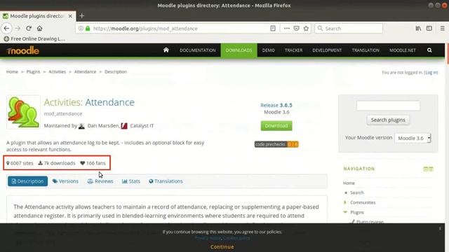Show site information icon in address bar
The image size is (449, 252).
(x=81, y=28)
